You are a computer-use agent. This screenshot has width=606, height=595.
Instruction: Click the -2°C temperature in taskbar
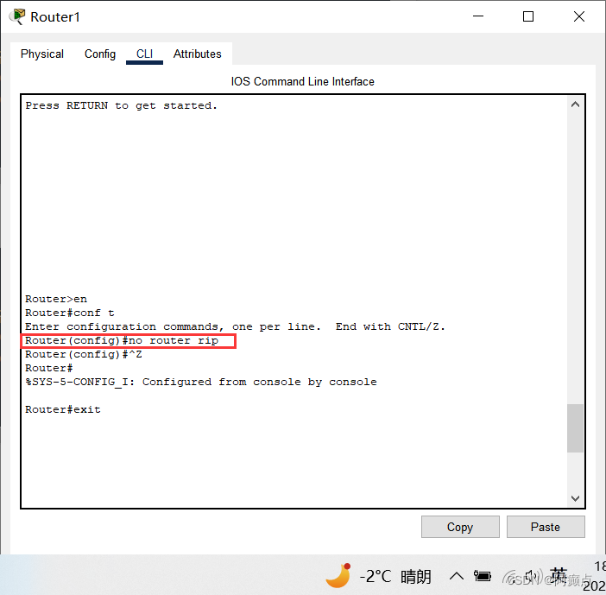pyautogui.click(x=376, y=577)
